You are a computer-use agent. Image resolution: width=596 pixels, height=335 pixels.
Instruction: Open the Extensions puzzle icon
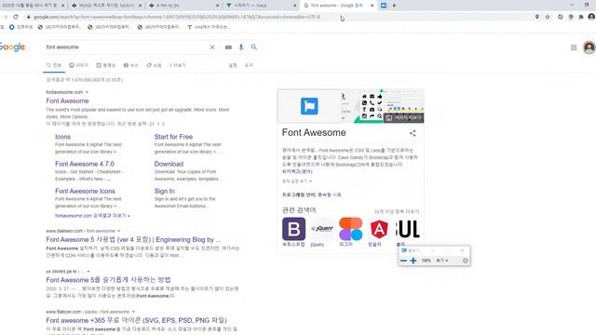point(581,17)
